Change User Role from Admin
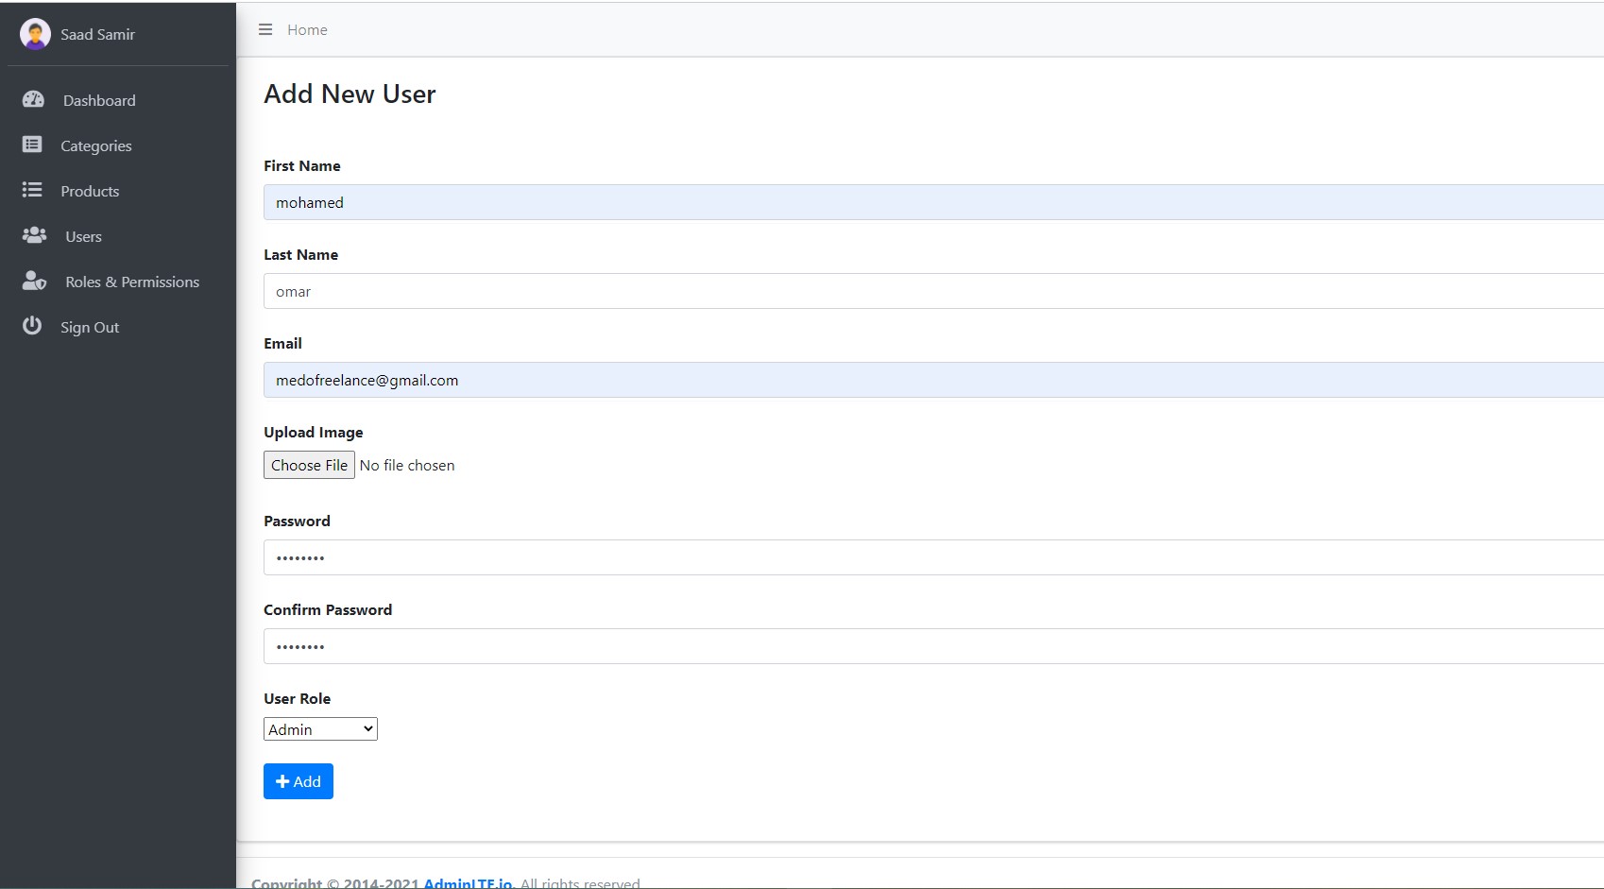This screenshot has width=1604, height=889. point(319,728)
